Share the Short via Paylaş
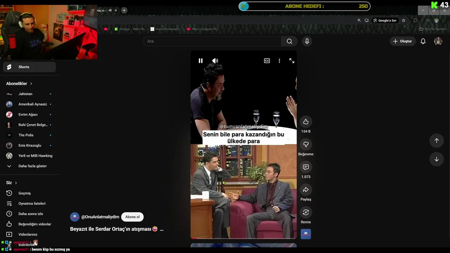 (x=306, y=190)
